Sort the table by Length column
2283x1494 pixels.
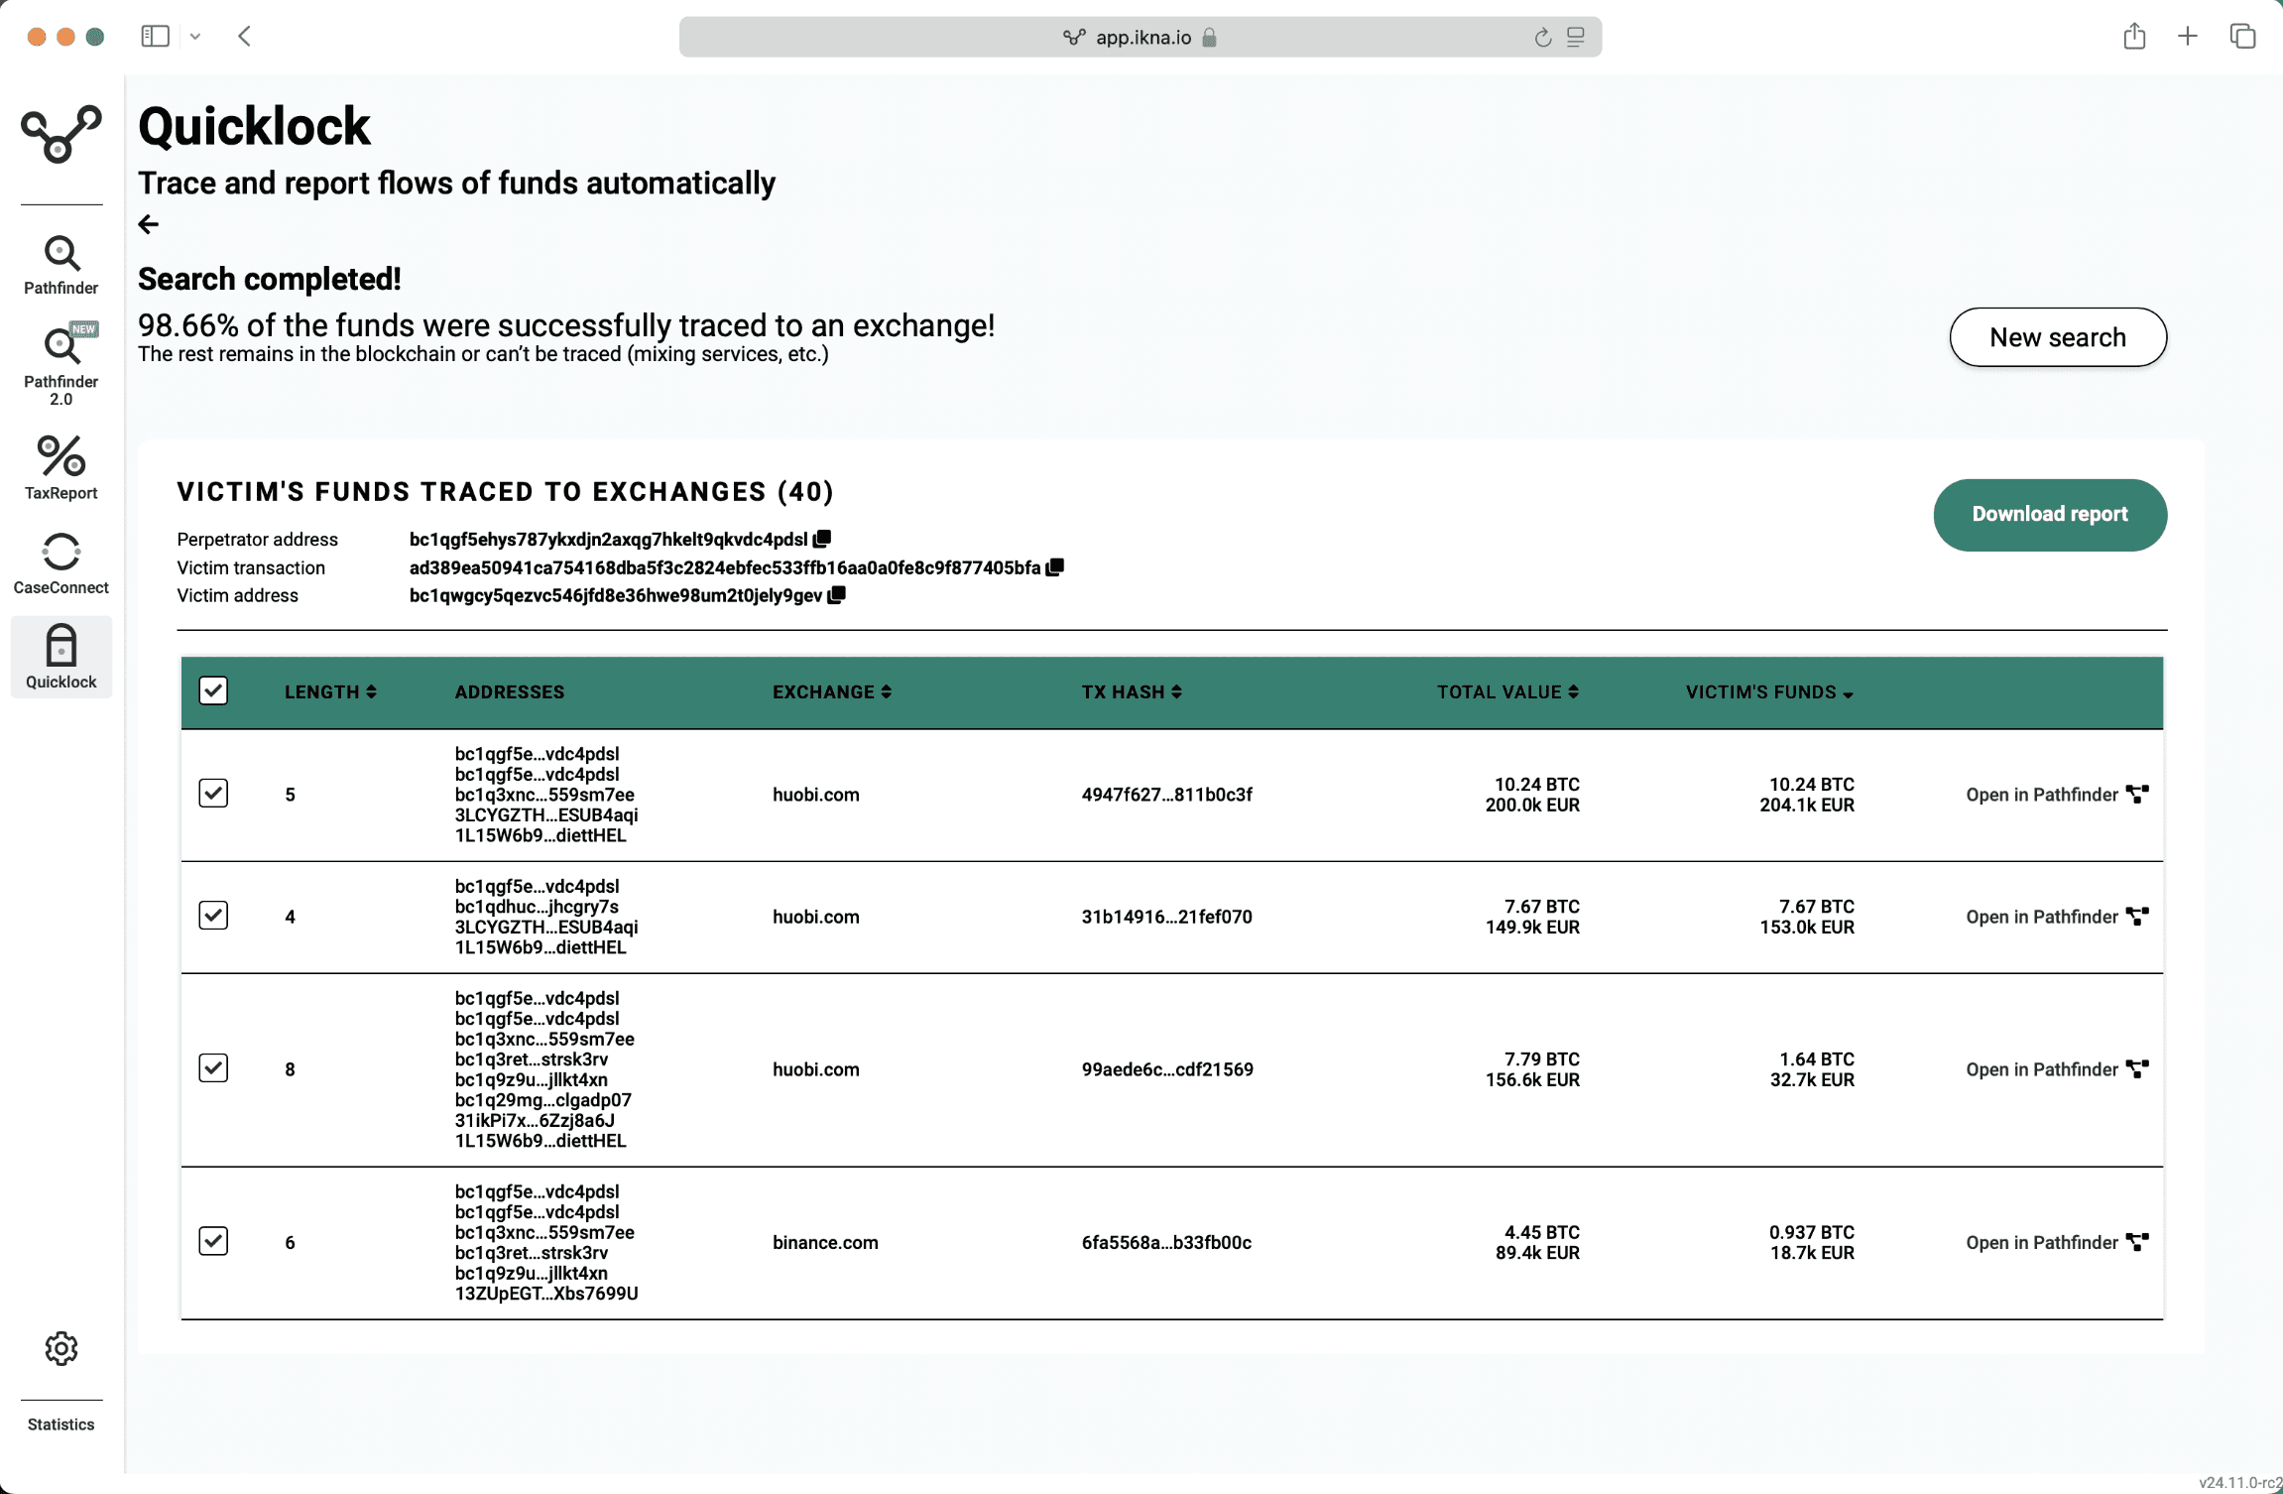tap(329, 691)
